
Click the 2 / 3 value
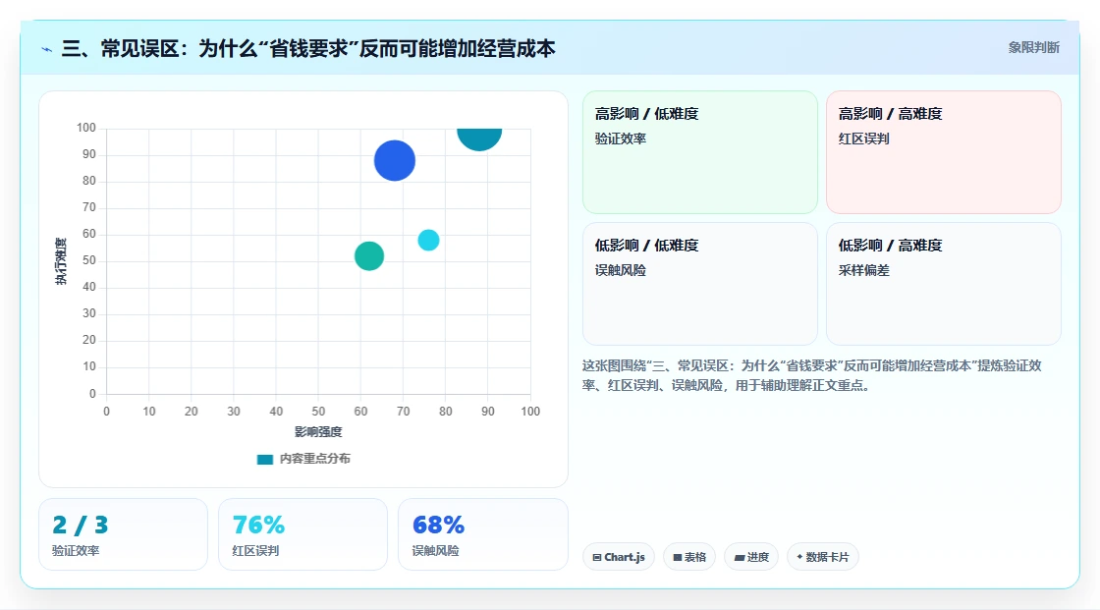[x=80, y=526]
